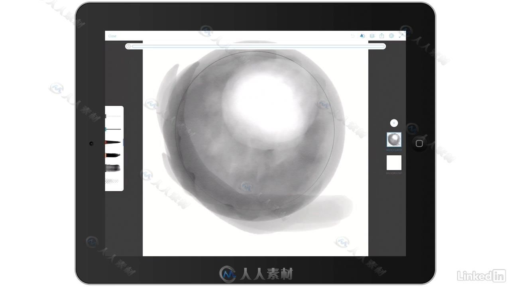Open the shapes tool icon
This screenshot has width=511, height=287.
tap(362, 36)
